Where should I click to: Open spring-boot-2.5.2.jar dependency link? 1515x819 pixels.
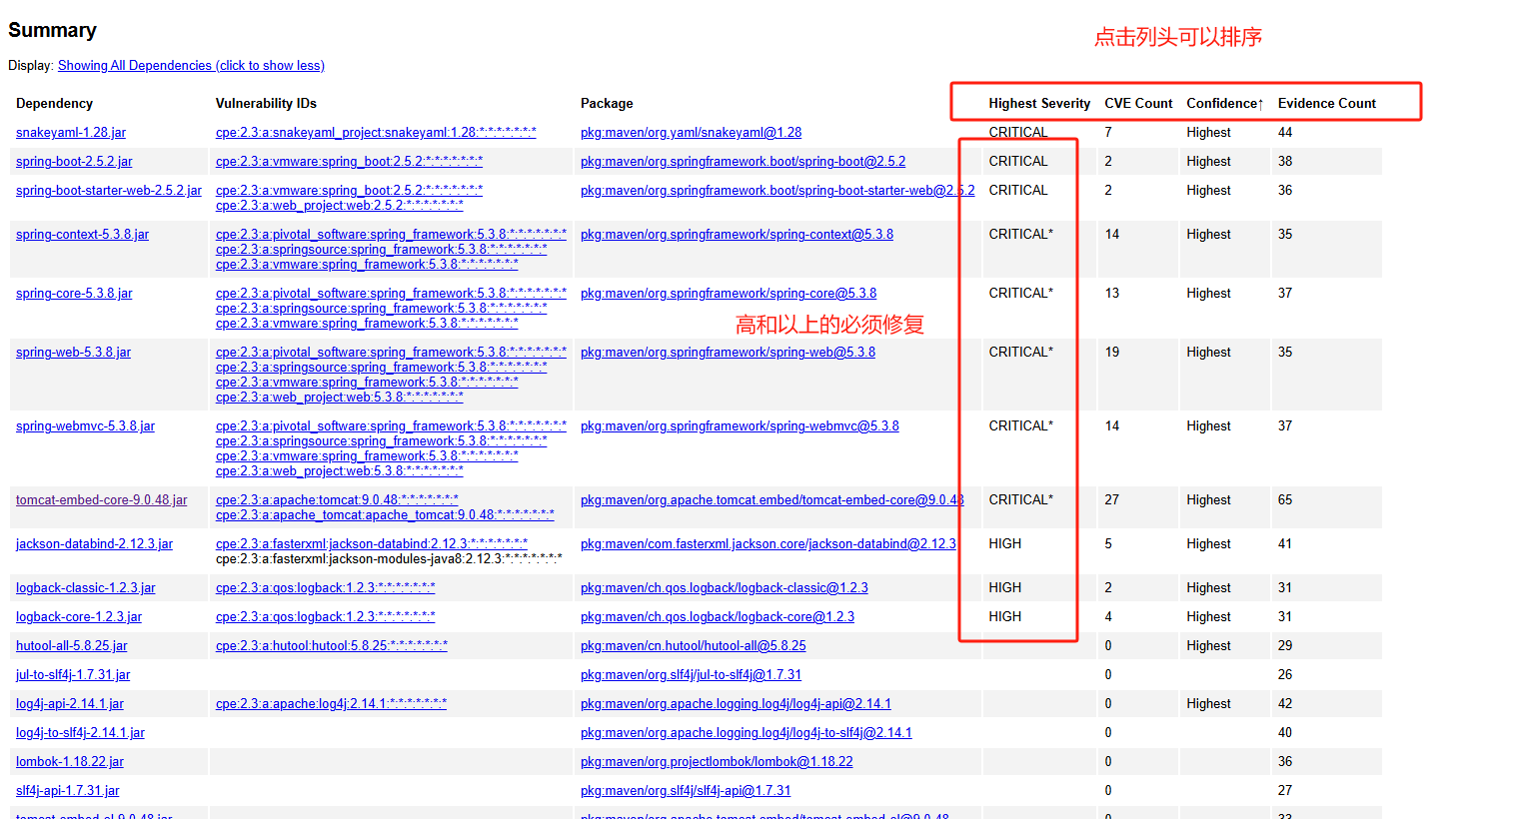click(x=74, y=162)
